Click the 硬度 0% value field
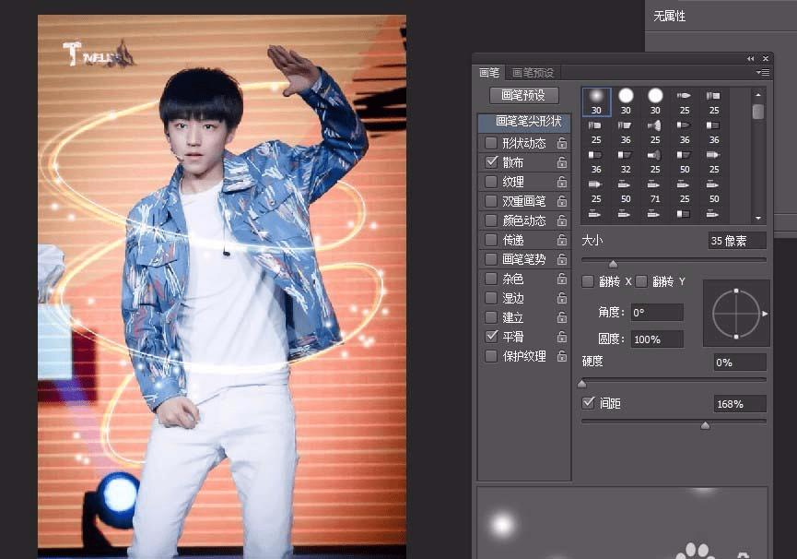Viewport: 797px width, 559px height. (740, 363)
